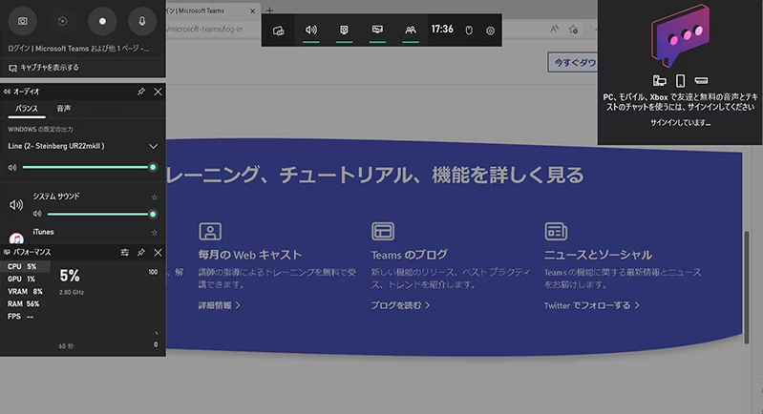Toggle the performance widget icon in Game Bar
Screen dimensions: 763x414
pos(377,31)
